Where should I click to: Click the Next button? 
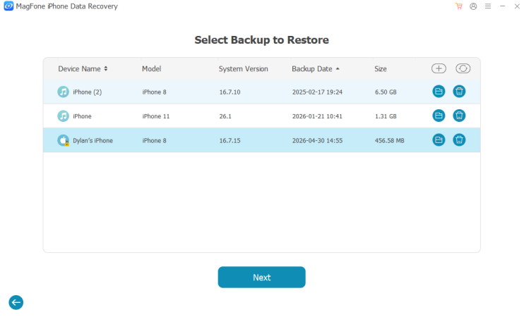coord(262,277)
